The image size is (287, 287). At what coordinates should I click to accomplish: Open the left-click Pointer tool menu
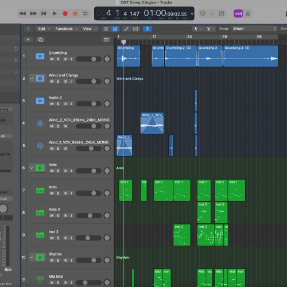197,29
